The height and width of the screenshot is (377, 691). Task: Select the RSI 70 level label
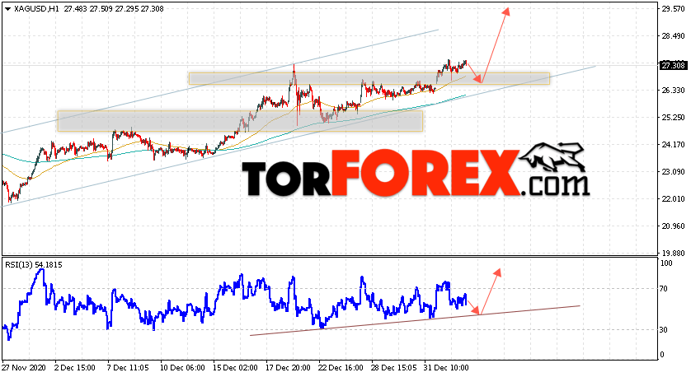[x=665, y=289]
